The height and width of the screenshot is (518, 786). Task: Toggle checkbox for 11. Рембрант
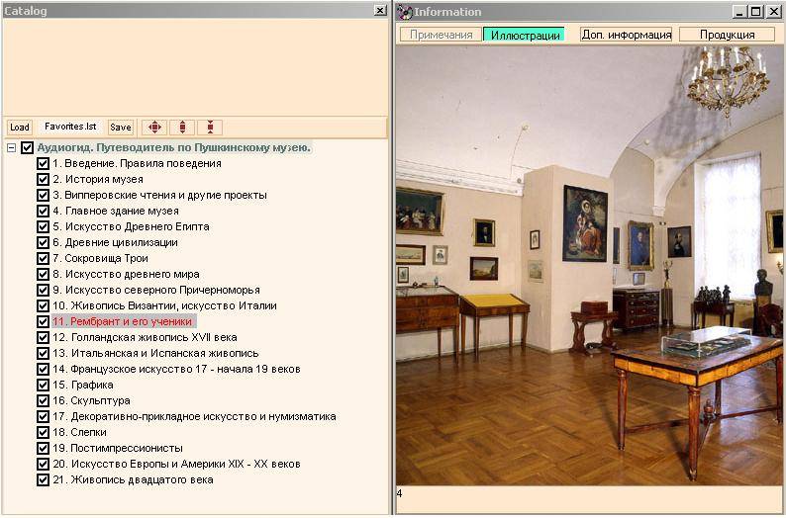click(44, 322)
